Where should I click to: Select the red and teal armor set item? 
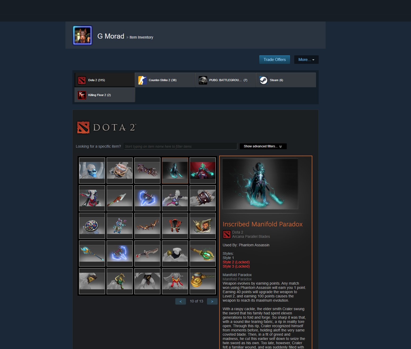(92, 198)
